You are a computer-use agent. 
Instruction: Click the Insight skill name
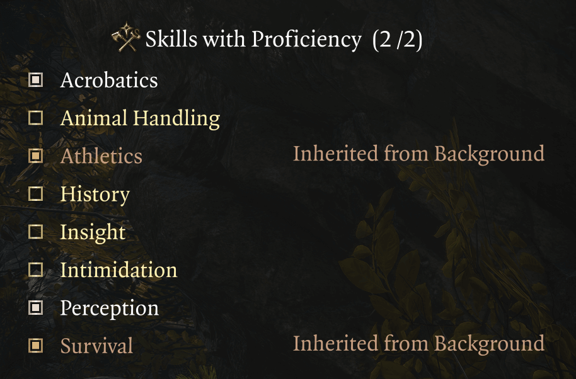pyautogui.click(x=93, y=232)
